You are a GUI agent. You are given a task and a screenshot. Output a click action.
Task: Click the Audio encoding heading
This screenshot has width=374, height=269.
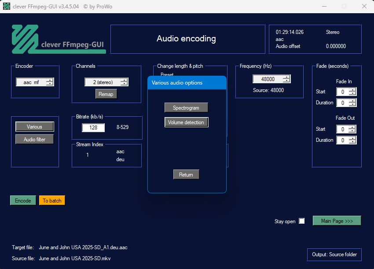(x=186, y=38)
